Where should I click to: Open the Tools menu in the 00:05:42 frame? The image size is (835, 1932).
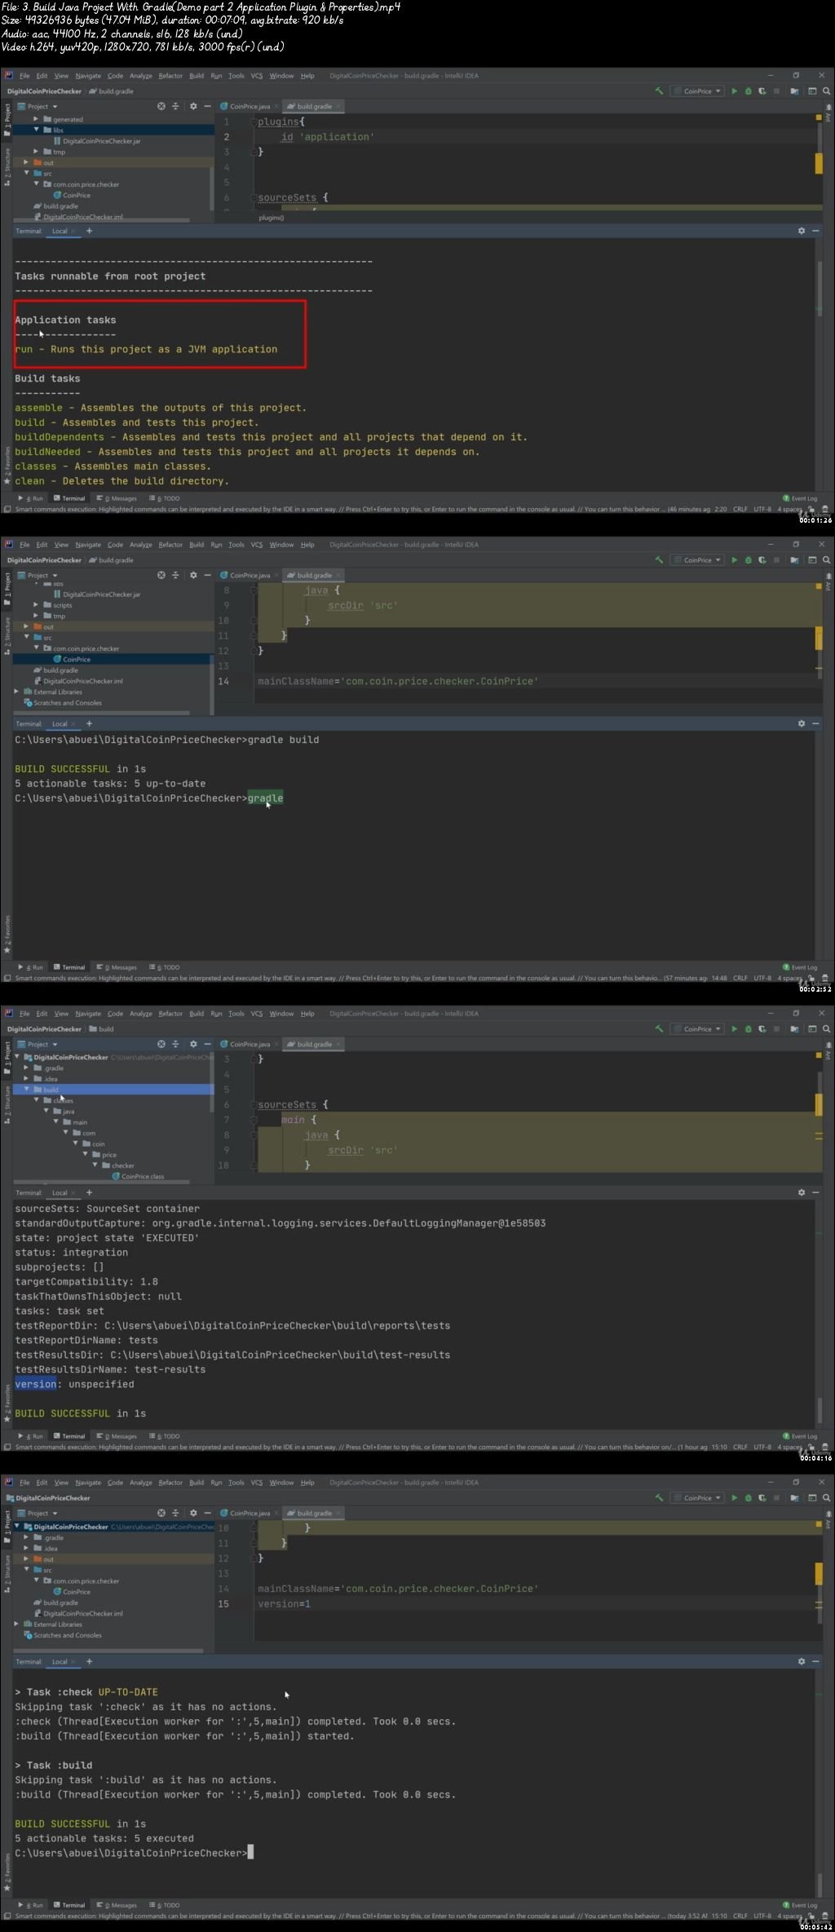pos(236,1483)
